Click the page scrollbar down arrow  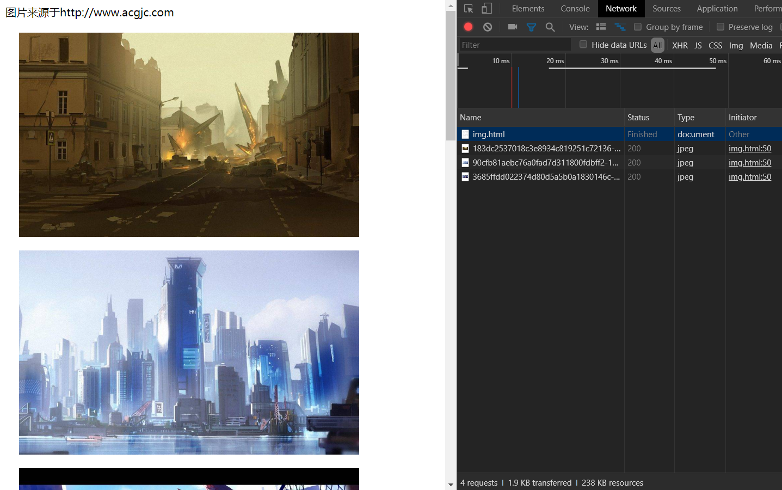[x=451, y=485]
